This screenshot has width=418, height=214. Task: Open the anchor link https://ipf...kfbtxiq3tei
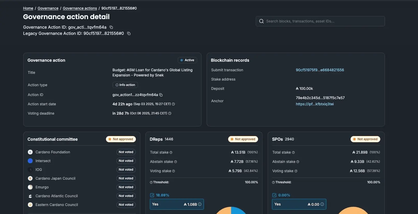315,104
